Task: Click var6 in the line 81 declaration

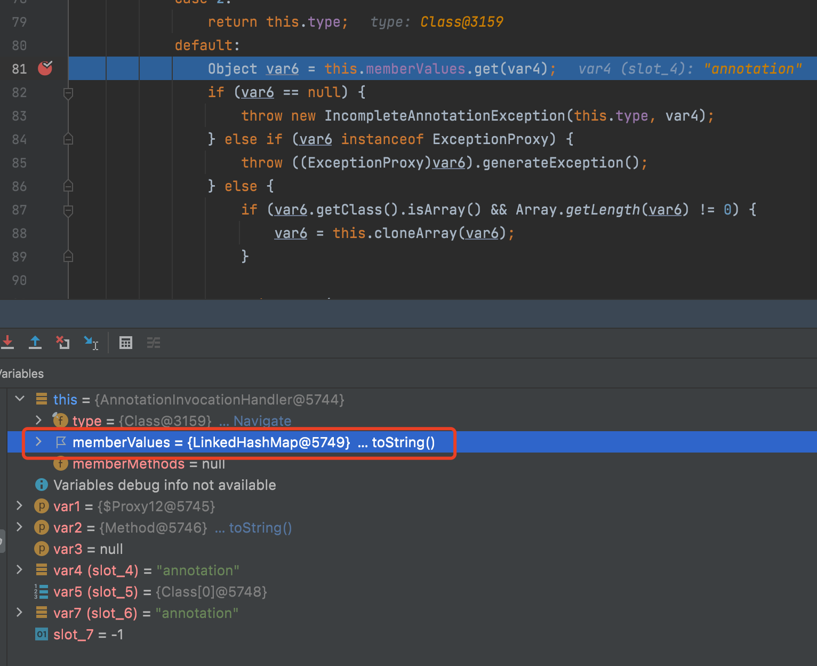Action: pos(283,69)
